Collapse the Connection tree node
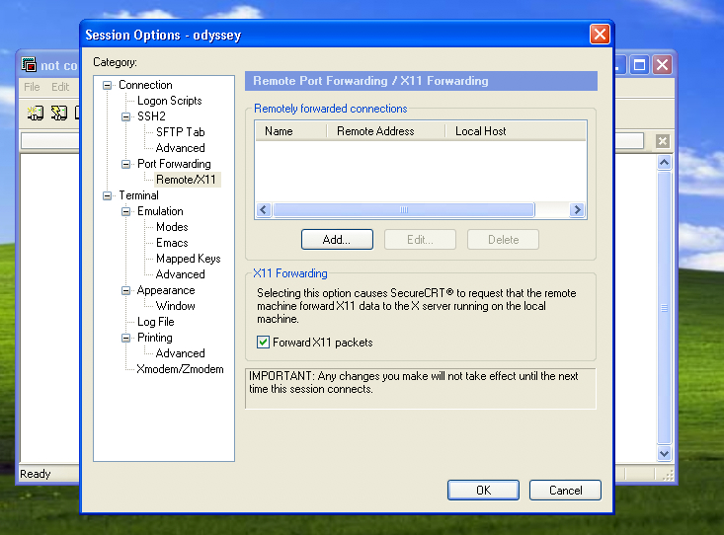This screenshot has height=535, width=724. [107, 85]
